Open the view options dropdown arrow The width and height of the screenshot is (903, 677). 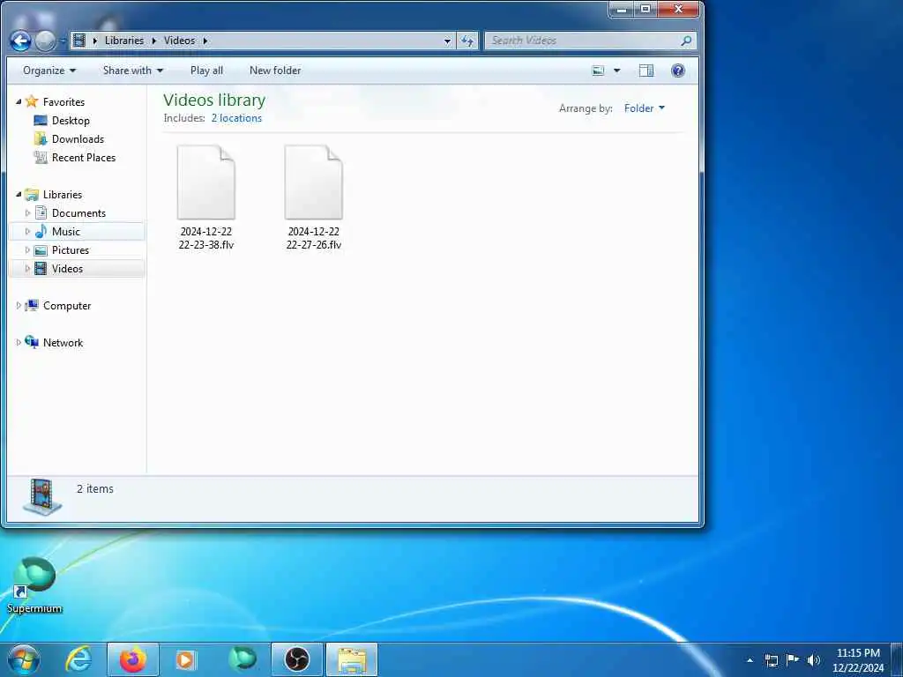coord(616,71)
